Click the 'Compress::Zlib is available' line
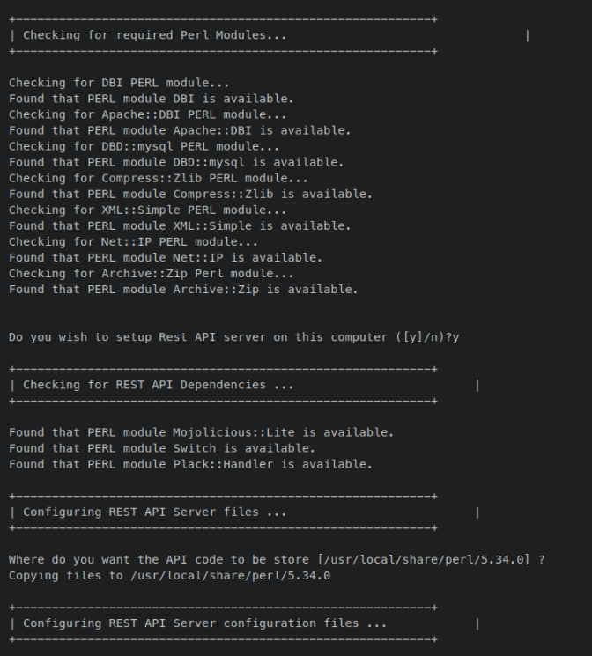The width and height of the screenshot is (592, 656). (190, 194)
